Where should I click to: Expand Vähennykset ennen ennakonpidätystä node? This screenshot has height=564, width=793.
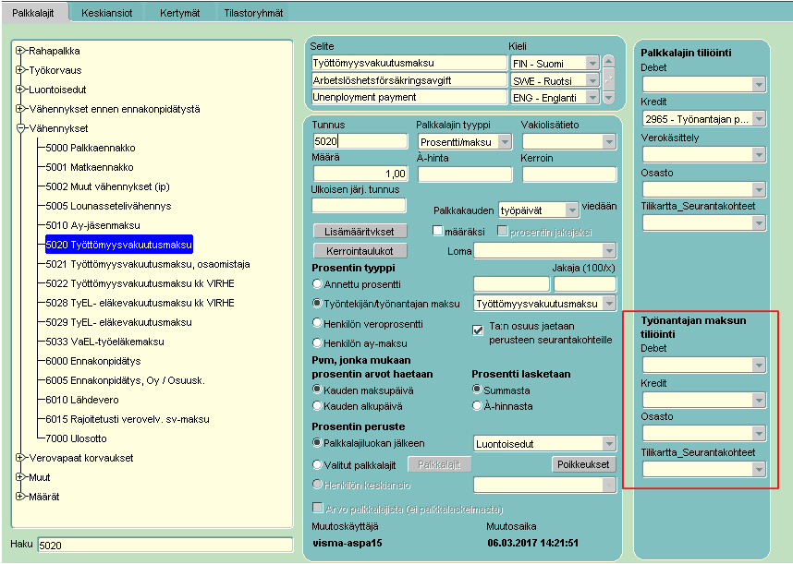click(x=20, y=109)
